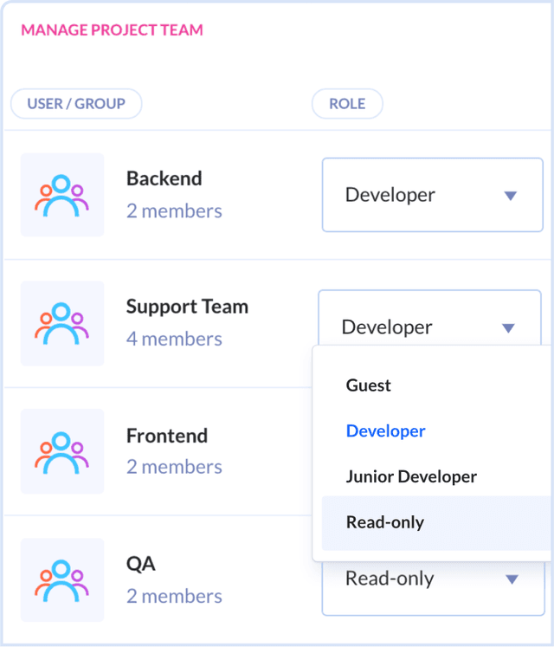Pick the Junior Developer role option
Viewport: 554px width, 647px height.
point(411,477)
